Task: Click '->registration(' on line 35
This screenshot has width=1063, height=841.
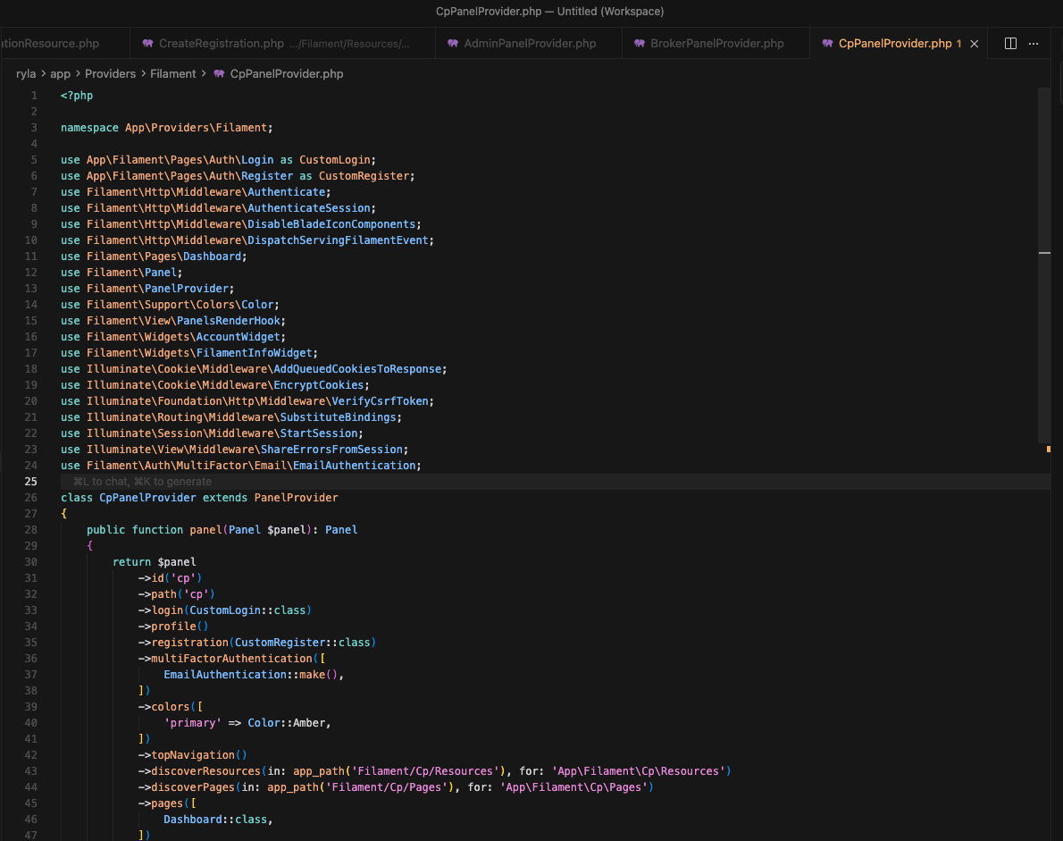Action: point(187,643)
